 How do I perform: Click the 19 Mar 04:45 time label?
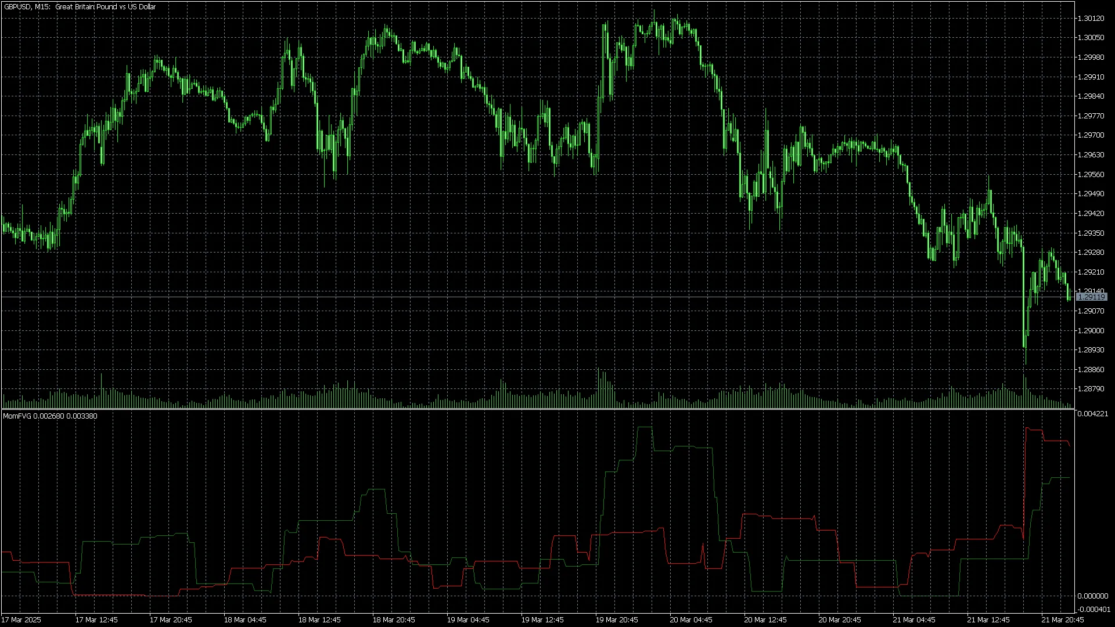(x=468, y=619)
